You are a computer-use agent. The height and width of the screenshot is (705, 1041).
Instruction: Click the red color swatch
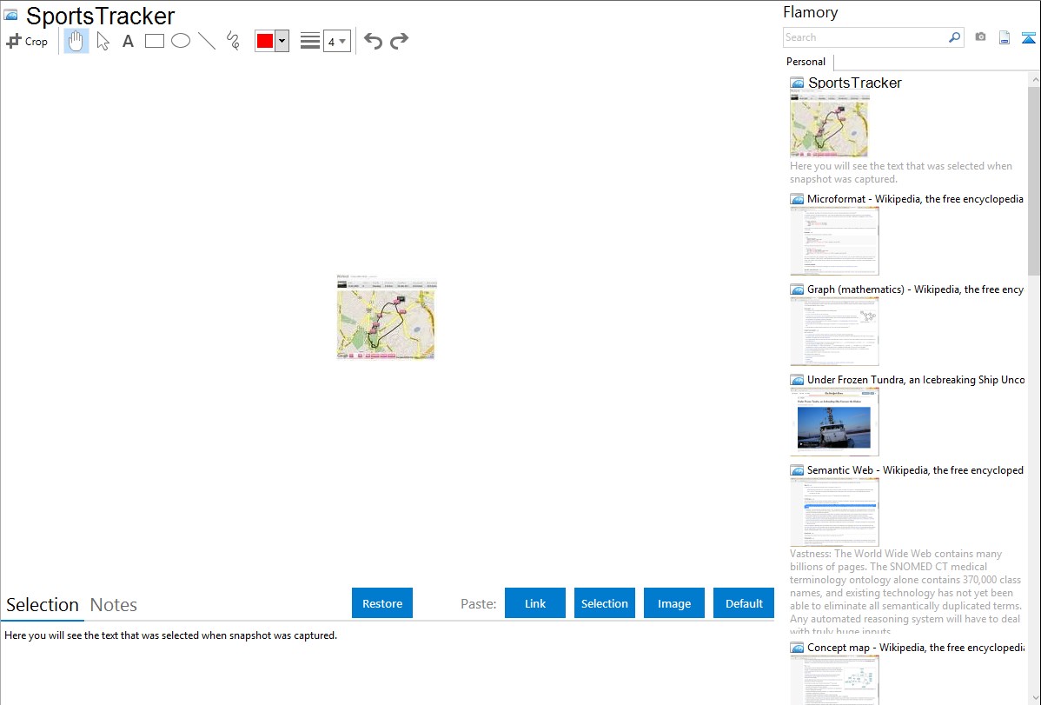point(265,41)
